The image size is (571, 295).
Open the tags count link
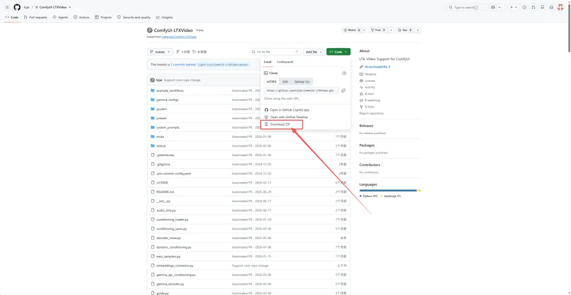199,52
